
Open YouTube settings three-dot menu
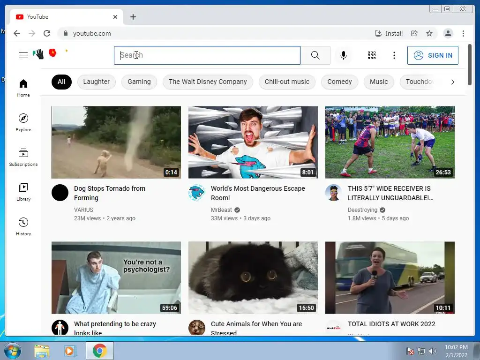point(394,55)
